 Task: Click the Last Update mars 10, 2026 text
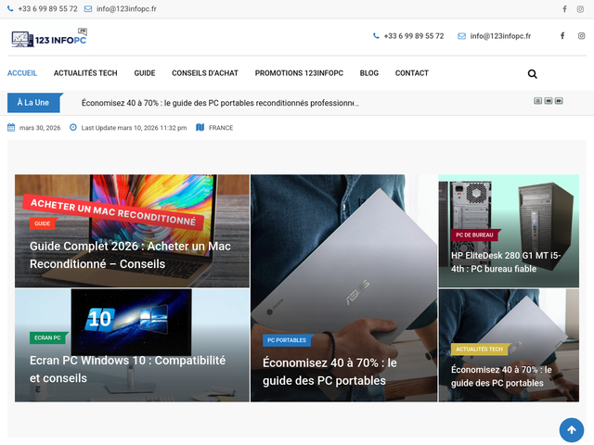(x=134, y=128)
